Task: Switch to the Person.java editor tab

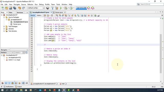Action: [x=59, y=13]
